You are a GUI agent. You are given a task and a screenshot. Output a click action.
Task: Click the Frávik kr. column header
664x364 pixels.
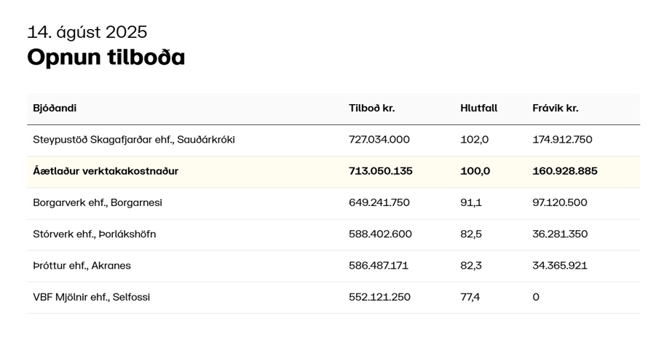(x=556, y=108)
